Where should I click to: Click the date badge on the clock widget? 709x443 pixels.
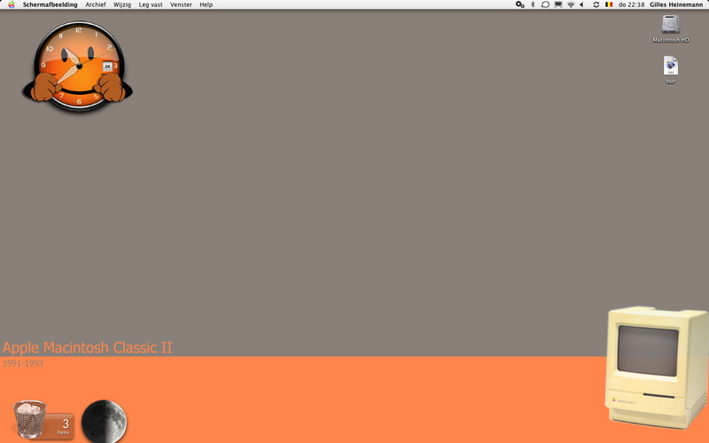click(107, 66)
